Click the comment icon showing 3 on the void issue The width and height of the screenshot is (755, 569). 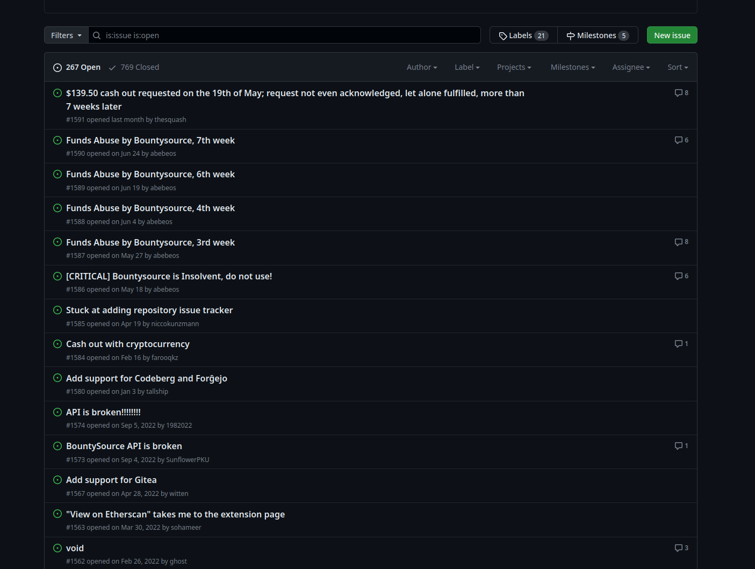tap(678, 548)
